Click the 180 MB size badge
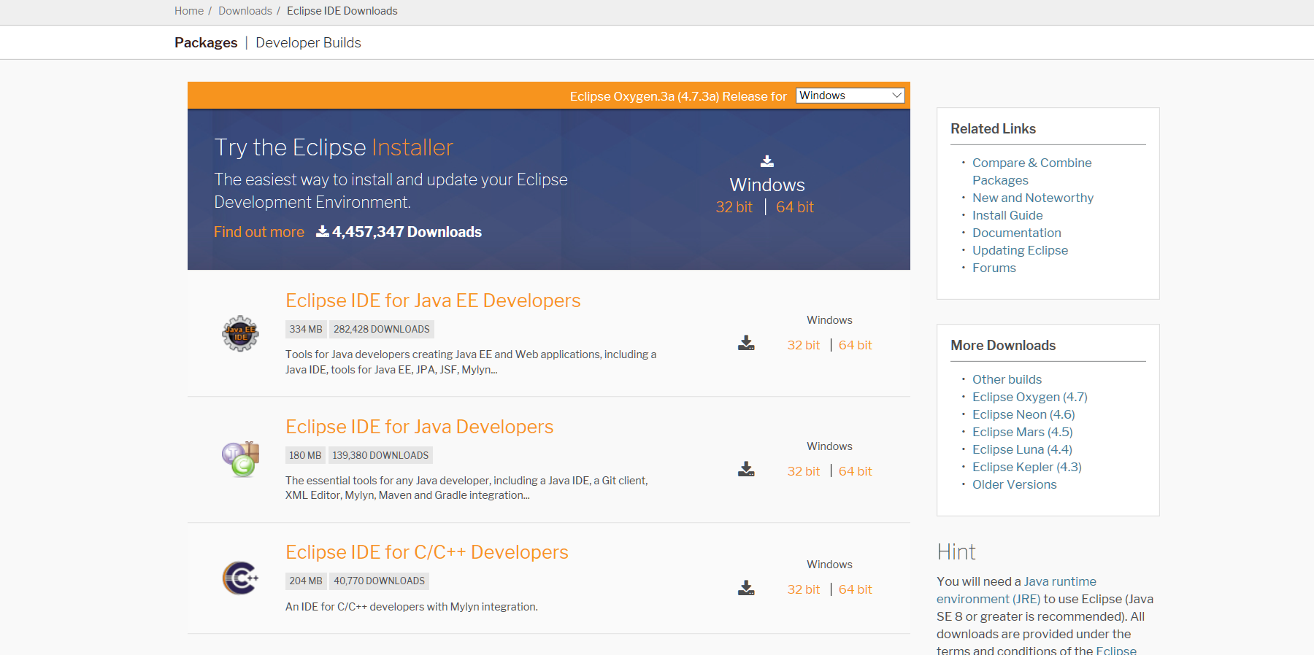Viewport: 1314px width, 655px height. coord(305,455)
